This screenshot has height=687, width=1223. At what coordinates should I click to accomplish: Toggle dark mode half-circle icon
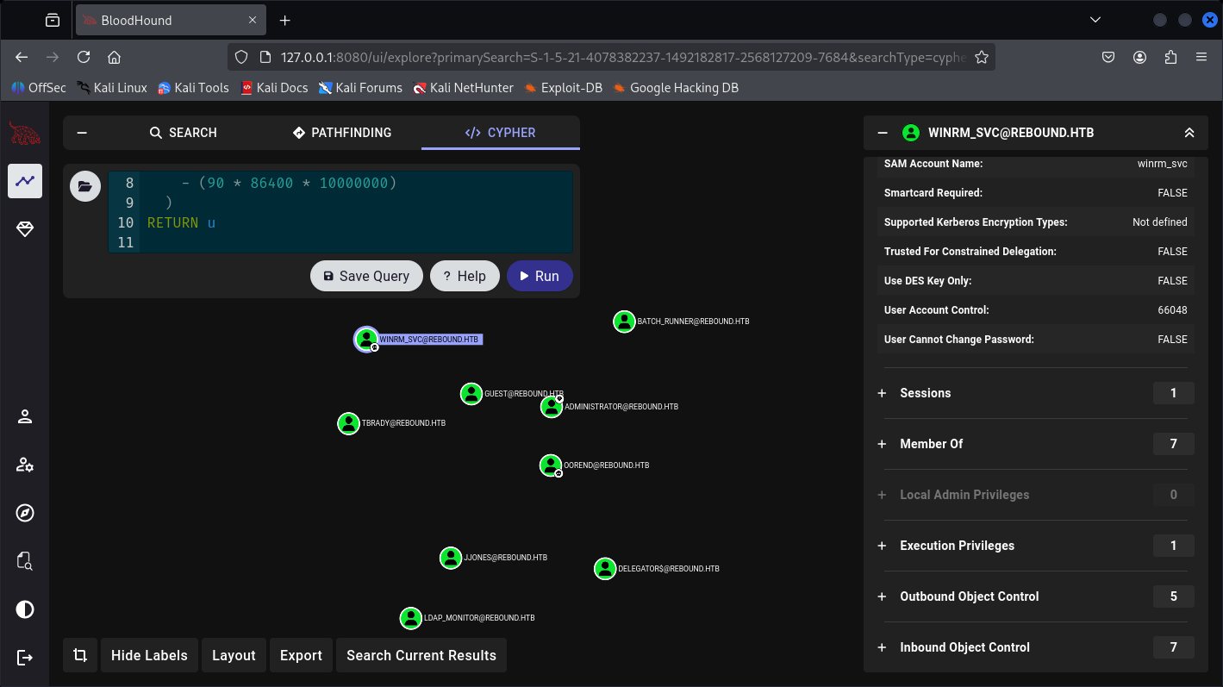point(25,610)
